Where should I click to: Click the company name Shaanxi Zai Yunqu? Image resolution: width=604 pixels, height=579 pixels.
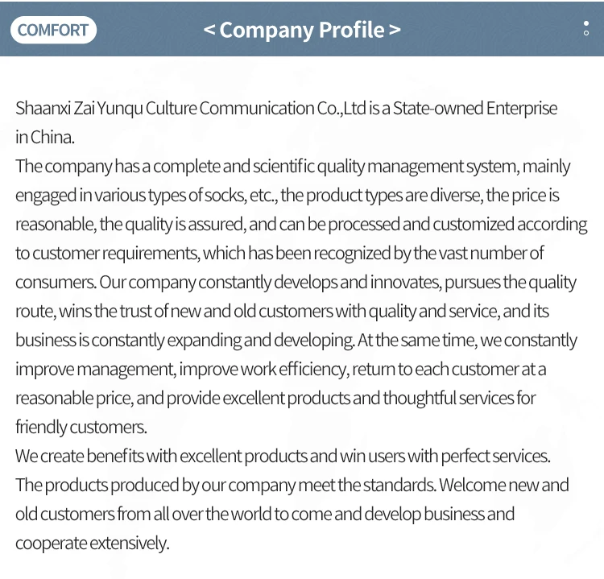pos(78,109)
